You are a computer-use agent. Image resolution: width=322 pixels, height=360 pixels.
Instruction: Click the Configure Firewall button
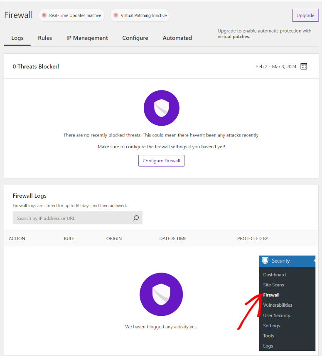pos(161,161)
